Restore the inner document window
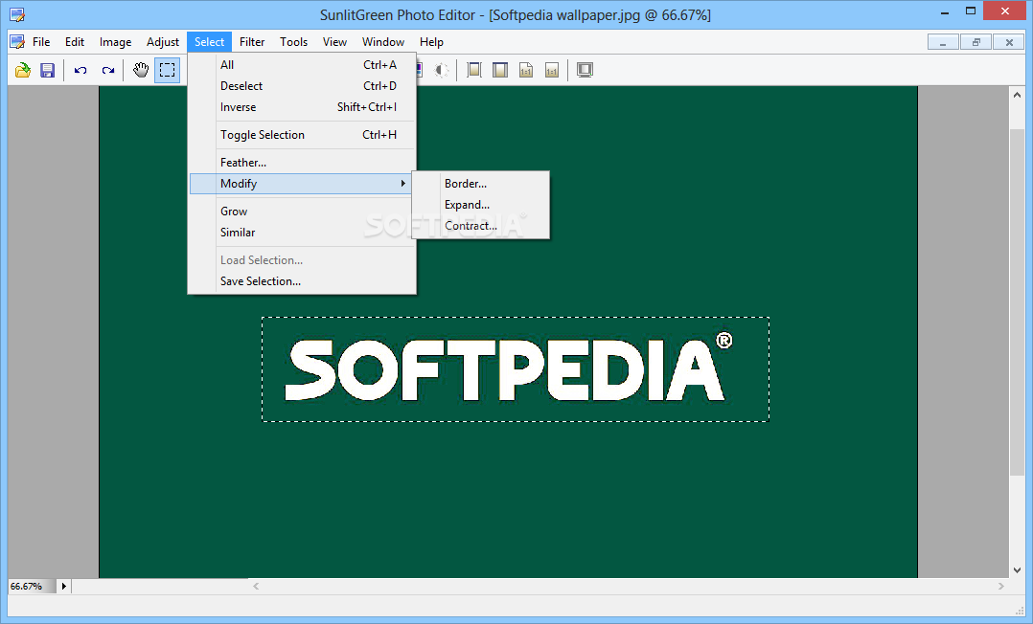The height and width of the screenshot is (624, 1033). point(976,42)
